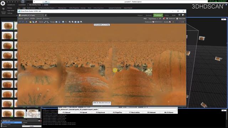Image resolution: width=228 pixels, height=128 pixels.
Task: Click the zoom in magnifier icon
Action: coord(70,22)
